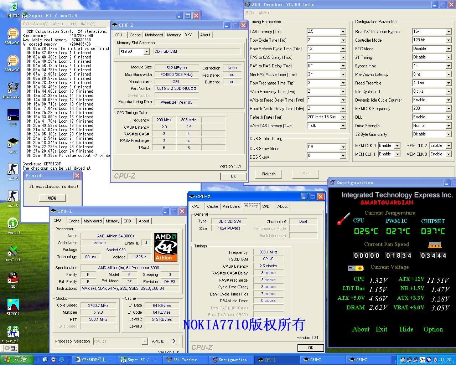The height and width of the screenshot is (365, 456).
Task: Open the C-D desktop shortcut
Action: tap(13, 118)
